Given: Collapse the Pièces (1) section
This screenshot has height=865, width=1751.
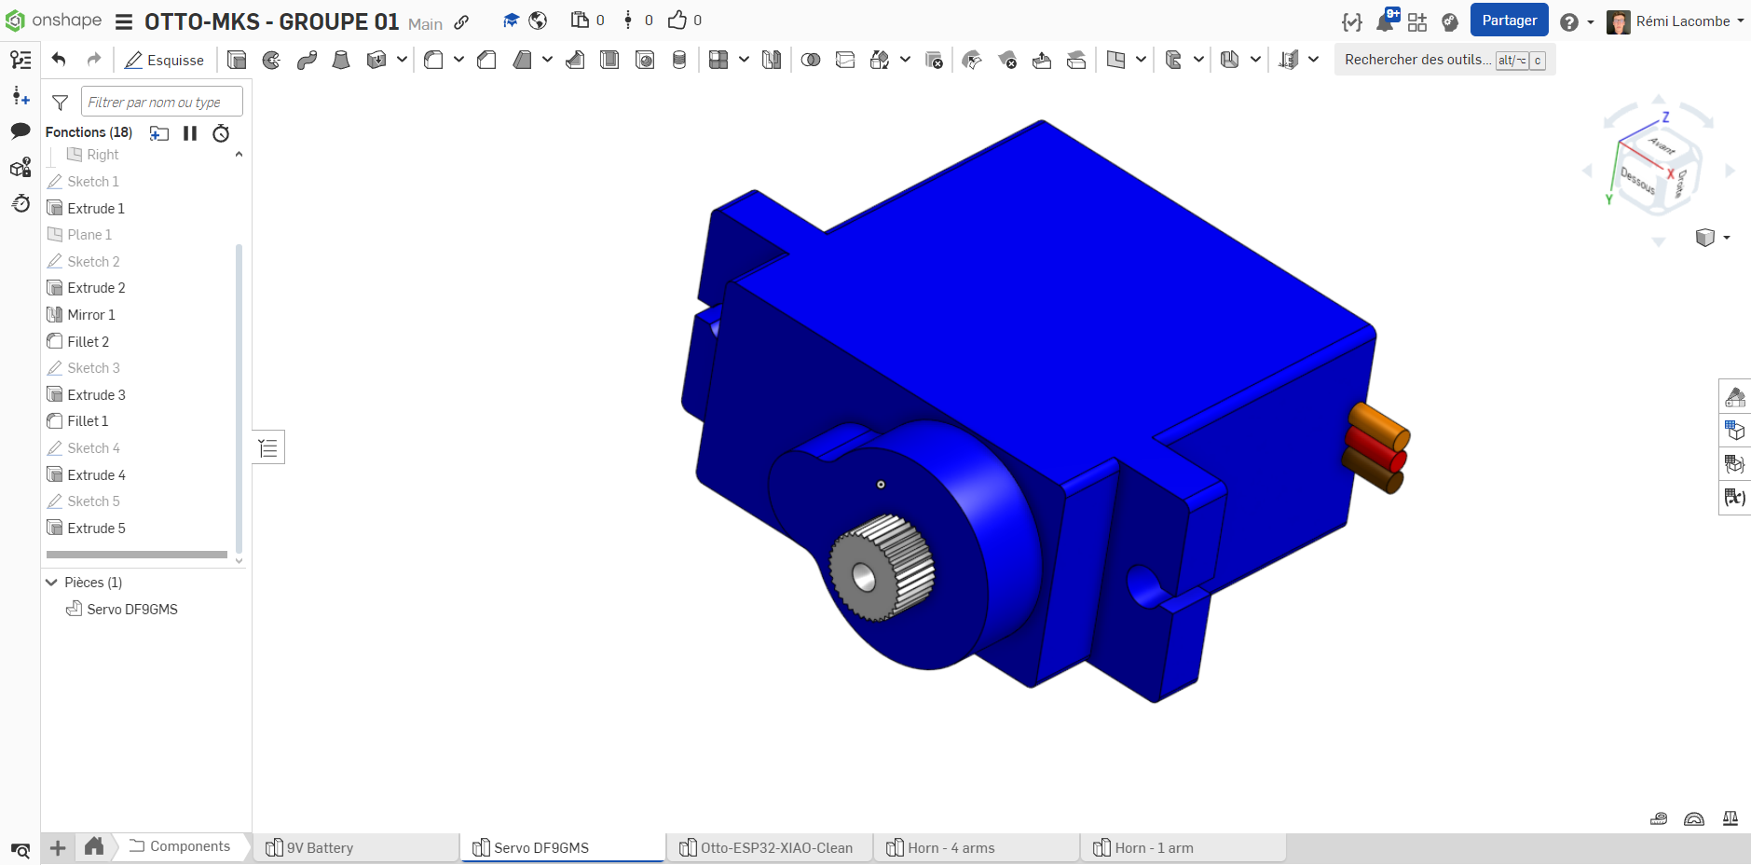Looking at the screenshot, I should pos(52,583).
